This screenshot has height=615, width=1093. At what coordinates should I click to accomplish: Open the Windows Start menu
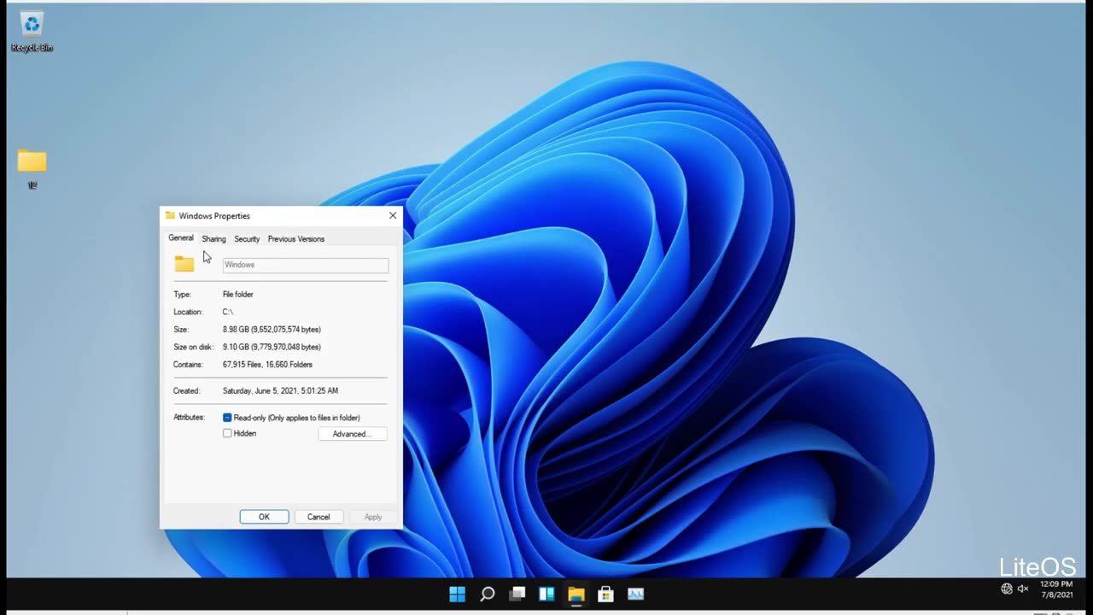click(458, 594)
